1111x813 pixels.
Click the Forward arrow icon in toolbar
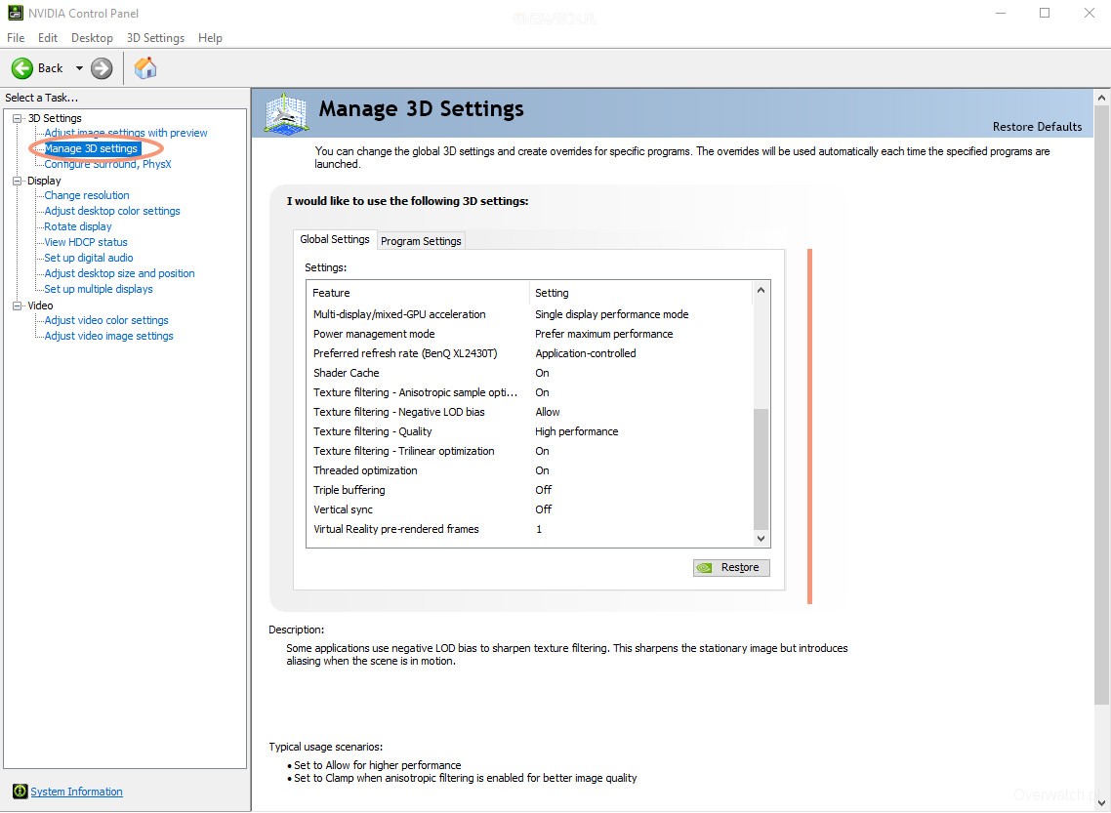tap(102, 68)
